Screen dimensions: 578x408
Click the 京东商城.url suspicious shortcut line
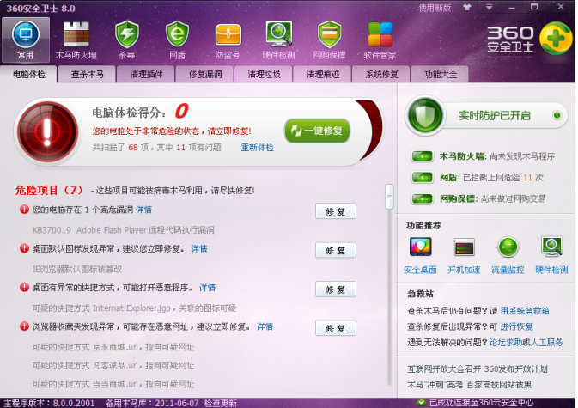[113, 347]
